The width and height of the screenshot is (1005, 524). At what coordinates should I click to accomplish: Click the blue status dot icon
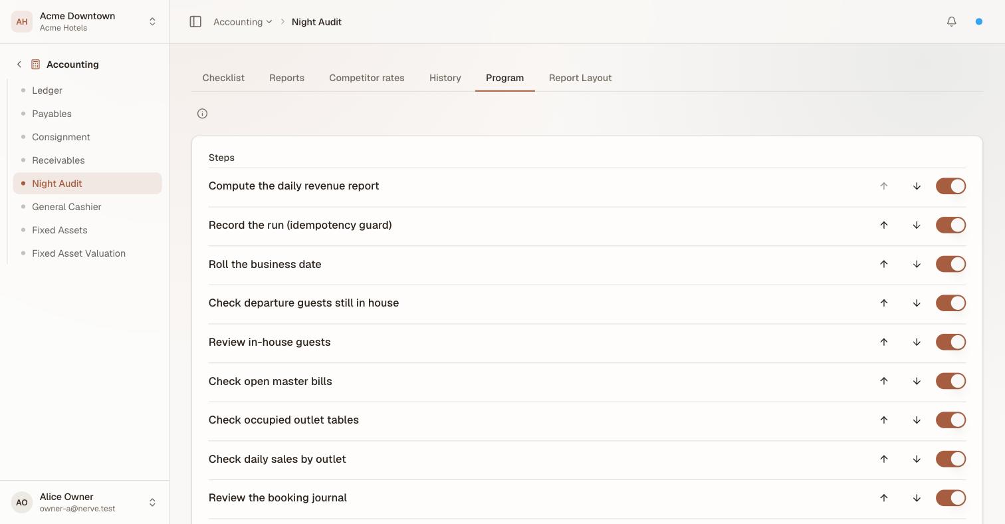tap(978, 22)
